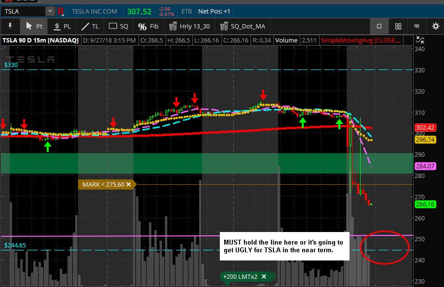This screenshot has width=444, height=287.
Task: Click the TSLA symbol input field
Action: [x=24, y=11]
